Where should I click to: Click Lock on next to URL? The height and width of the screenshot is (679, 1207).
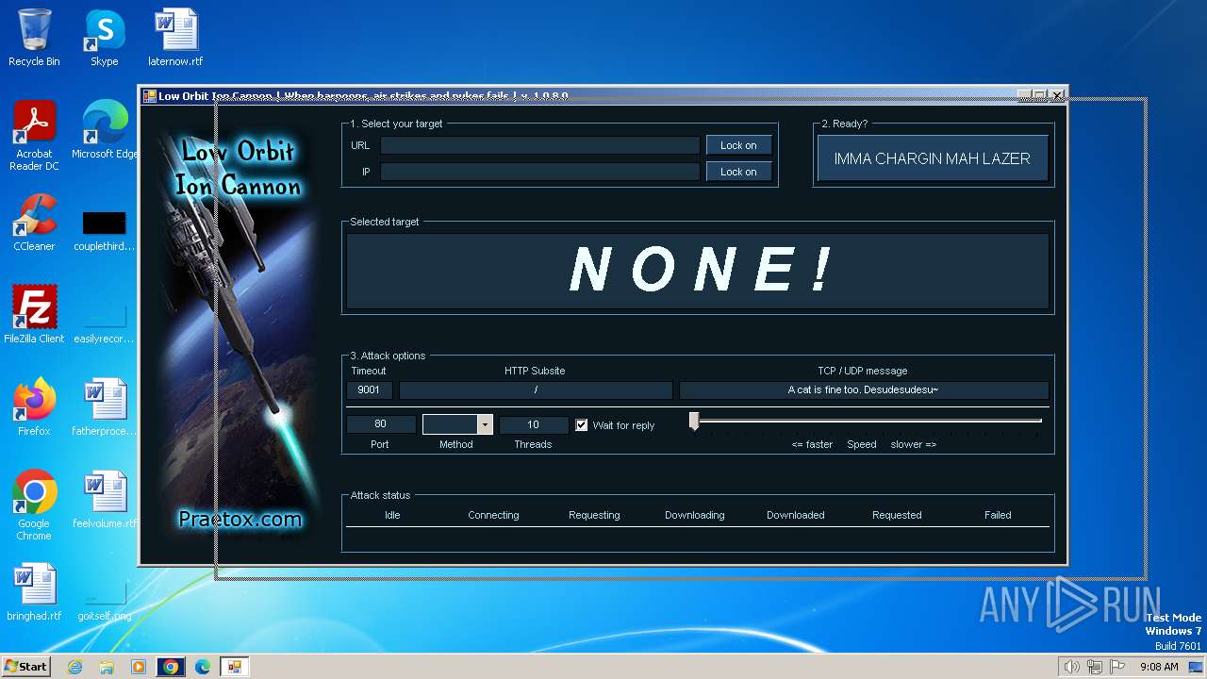pos(738,145)
